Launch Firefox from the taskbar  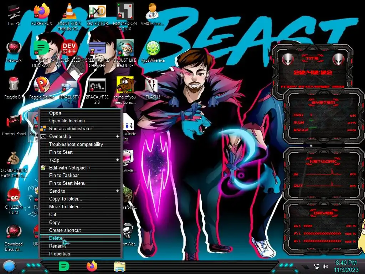92,266
